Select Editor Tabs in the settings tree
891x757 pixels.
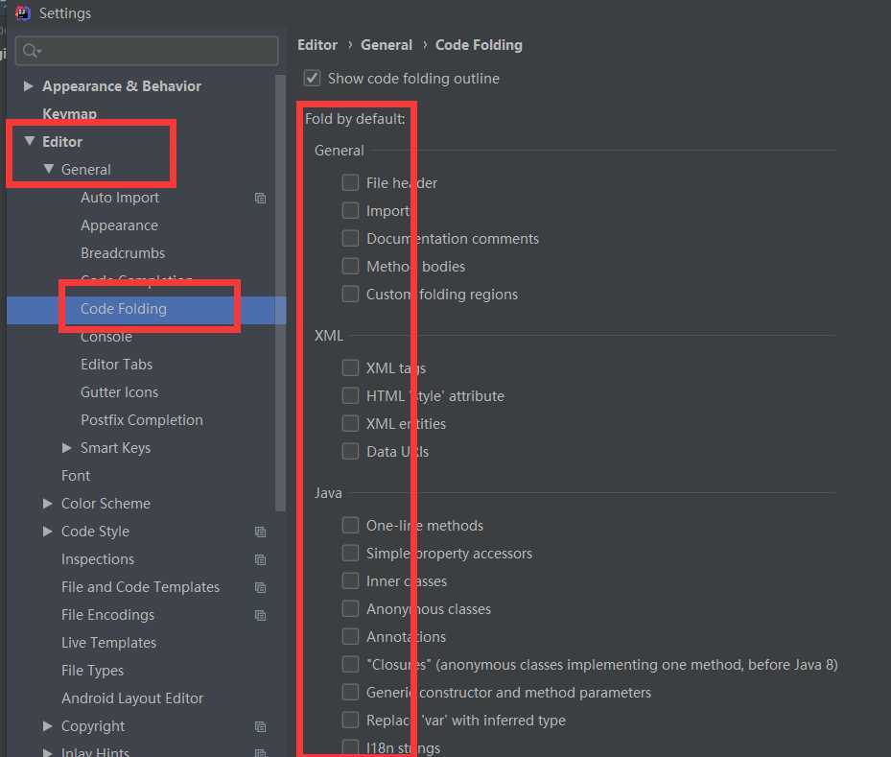pos(116,365)
